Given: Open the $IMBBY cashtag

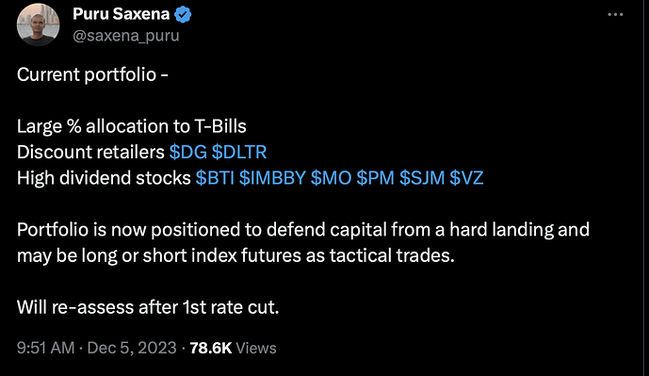Looking at the screenshot, I should pos(272,178).
